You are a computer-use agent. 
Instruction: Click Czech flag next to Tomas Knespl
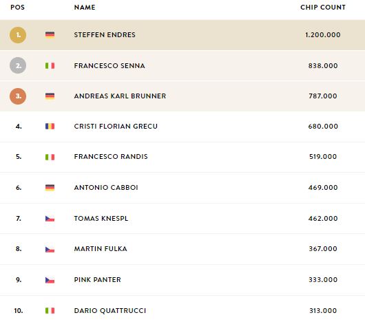(x=50, y=219)
